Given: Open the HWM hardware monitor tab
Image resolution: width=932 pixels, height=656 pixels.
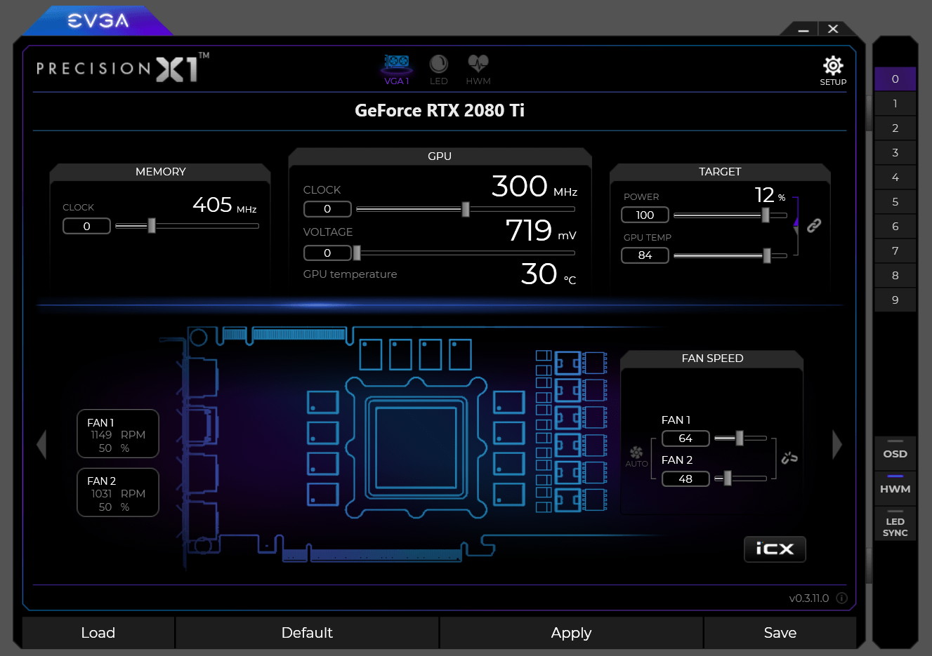Looking at the screenshot, I should click(478, 69).
